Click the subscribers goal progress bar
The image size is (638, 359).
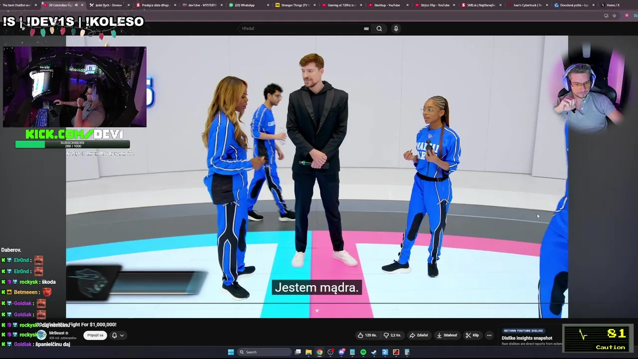pyautogui.click(x=73, y=145)
